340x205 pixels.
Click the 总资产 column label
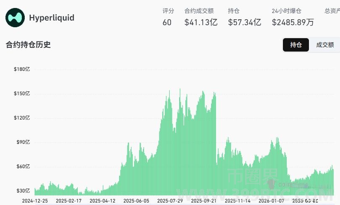(x=332, y=11)
